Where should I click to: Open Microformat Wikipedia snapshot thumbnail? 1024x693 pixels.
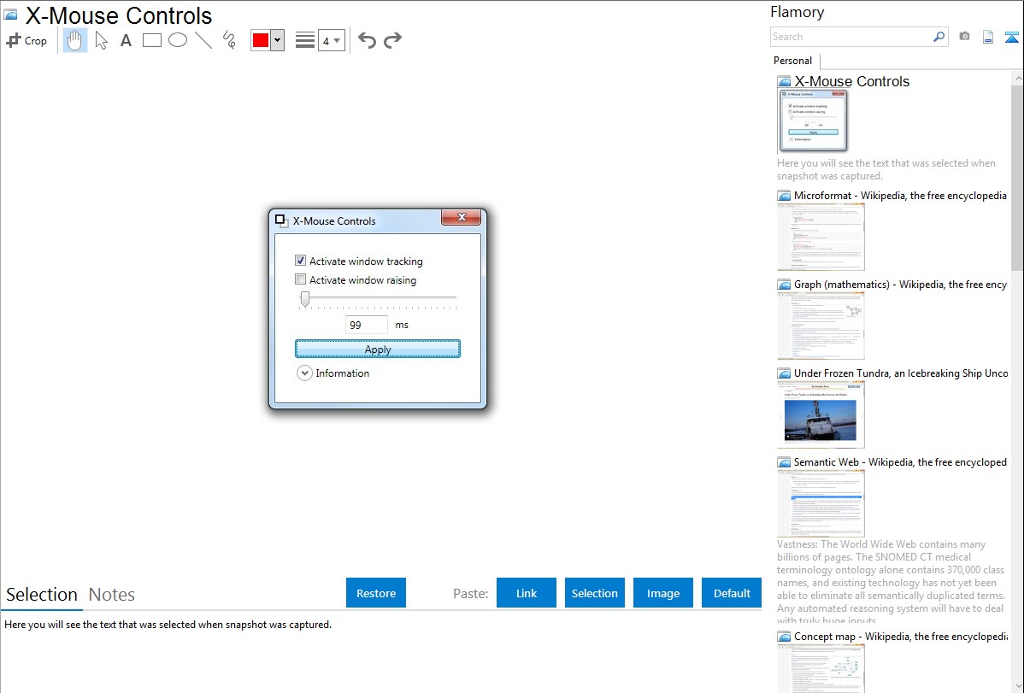[821, 237]
